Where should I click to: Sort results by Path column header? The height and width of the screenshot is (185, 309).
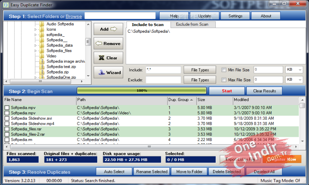tap(122, 100)
